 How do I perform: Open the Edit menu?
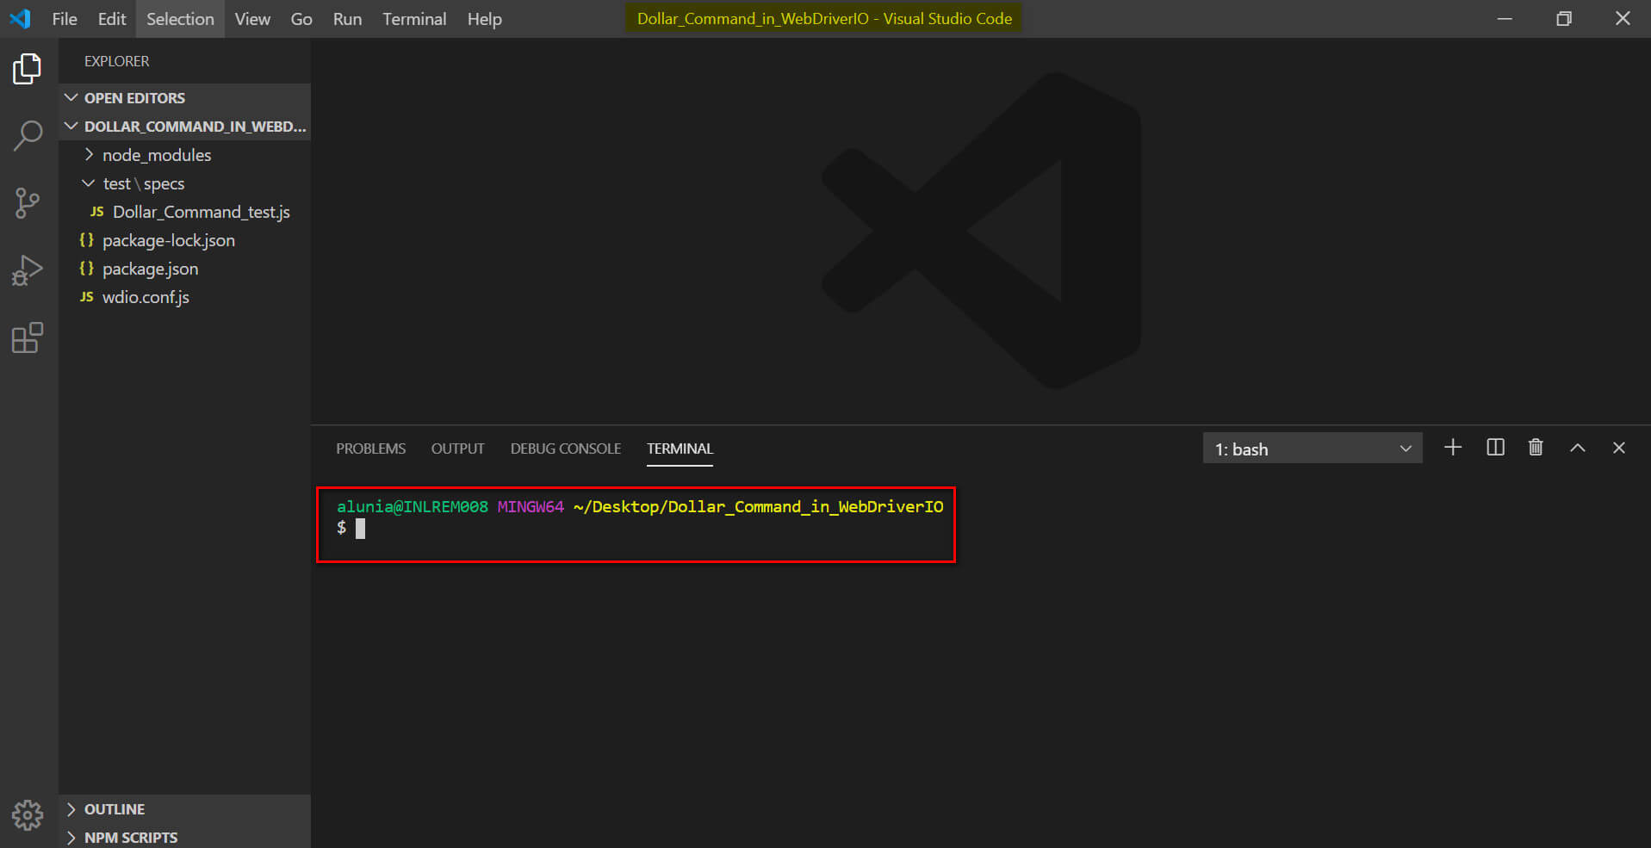pos(112,19)
